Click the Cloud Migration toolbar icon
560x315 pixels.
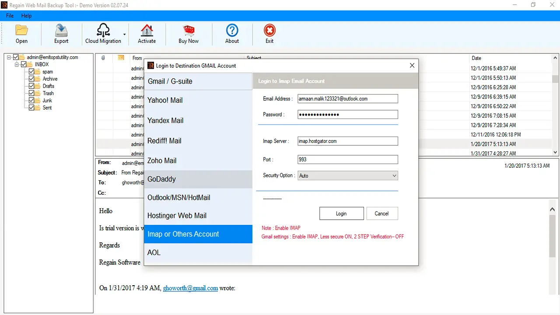point(103,30)
